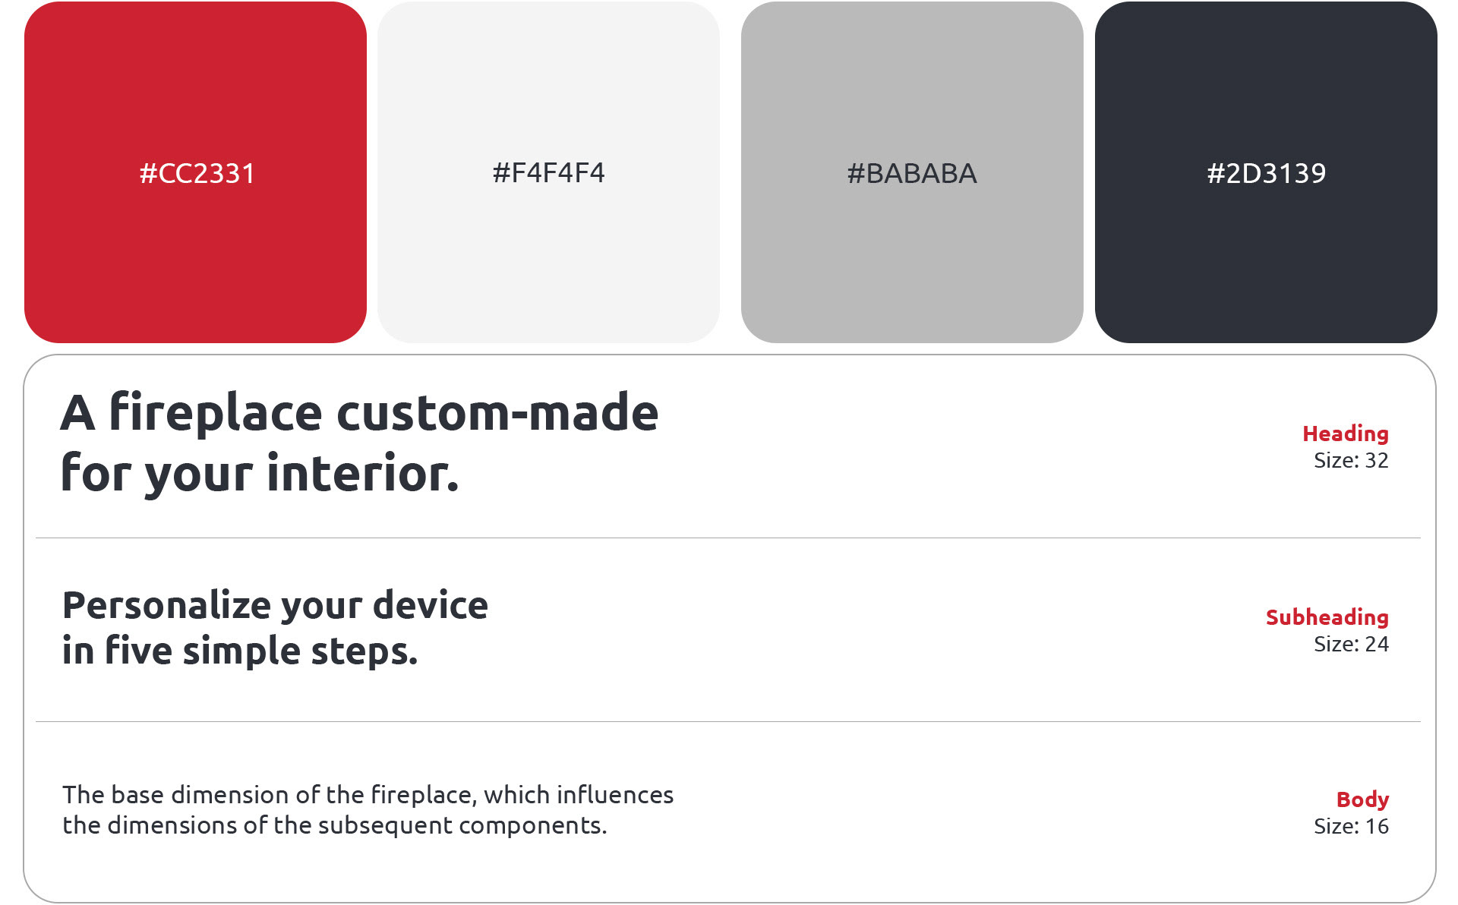Click the "Size: 16" text

1350,826
